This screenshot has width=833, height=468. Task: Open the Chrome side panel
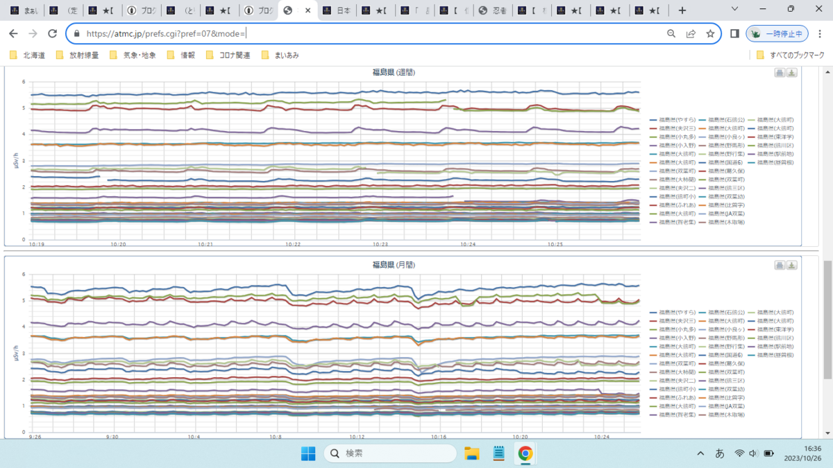pos(734,33)
